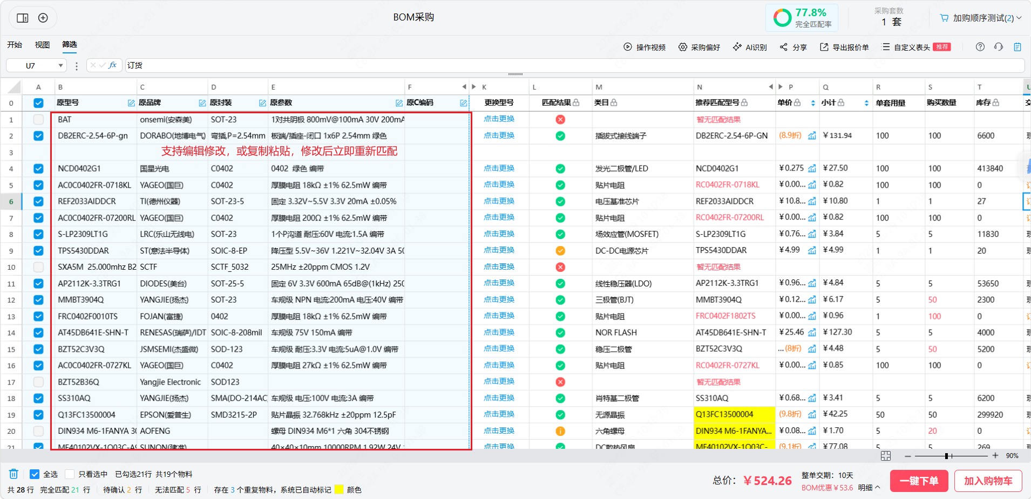Open price chart icon for TPS5430DDAR row
The image size is (1031, 499).
(812, 250)
